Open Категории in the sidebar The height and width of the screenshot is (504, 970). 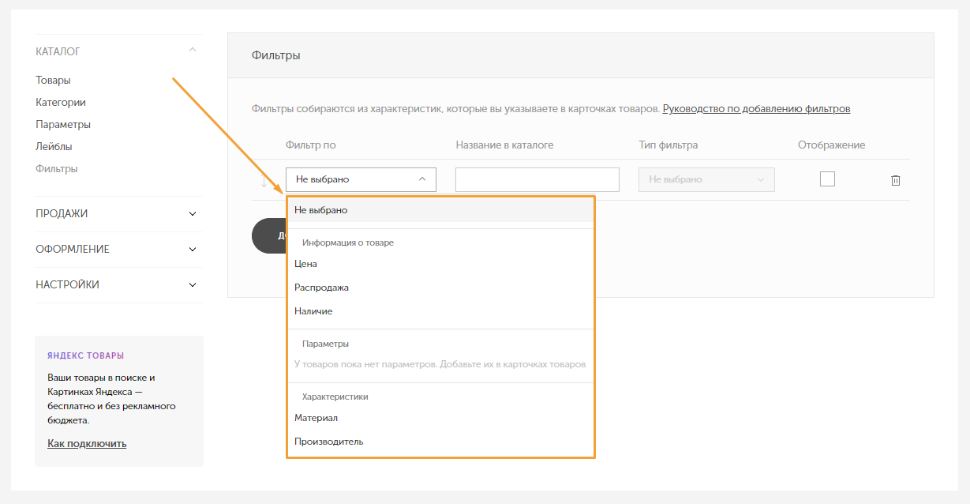coord(61,103)
